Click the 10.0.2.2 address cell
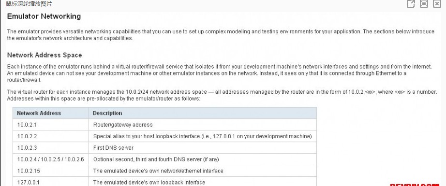The width and height of the screenshot is (446, 186). tap(51, 136)
